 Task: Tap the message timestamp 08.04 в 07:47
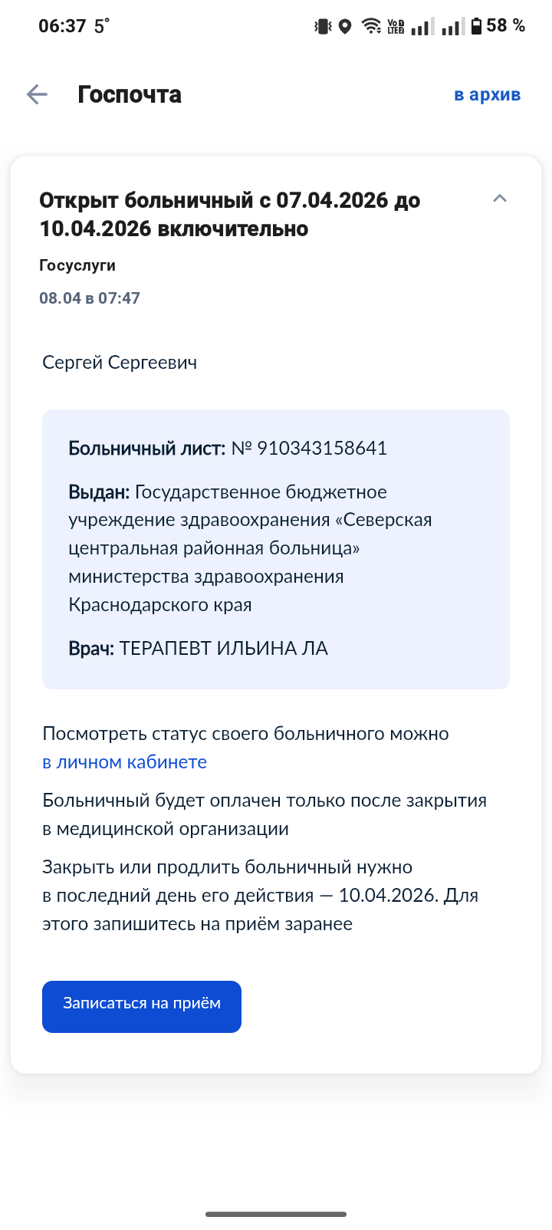pyautogui.click(x=90, y=298)
